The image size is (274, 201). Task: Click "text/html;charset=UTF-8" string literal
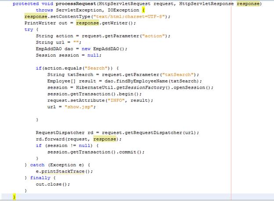[129, 17]
